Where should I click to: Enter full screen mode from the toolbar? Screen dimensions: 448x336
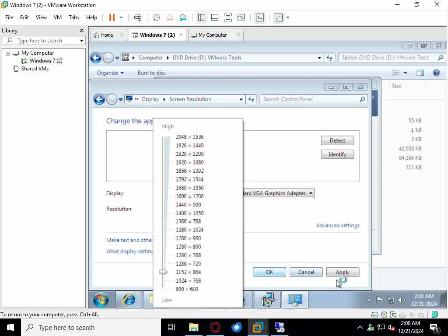click(x=227, y=17)
